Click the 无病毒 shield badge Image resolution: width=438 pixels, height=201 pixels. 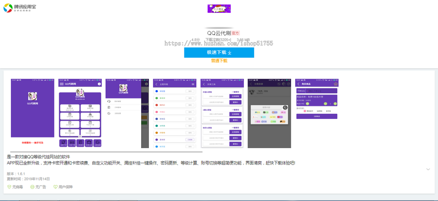[15, 187]
